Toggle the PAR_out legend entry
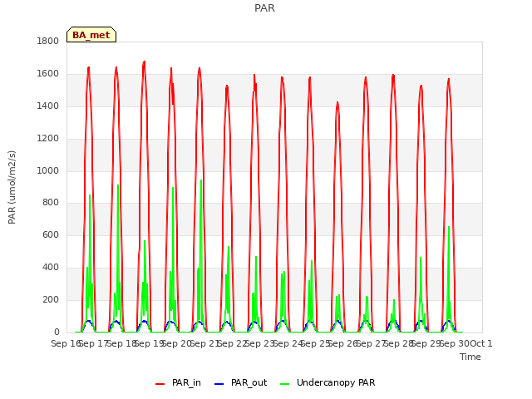 (x=241, y=382)
